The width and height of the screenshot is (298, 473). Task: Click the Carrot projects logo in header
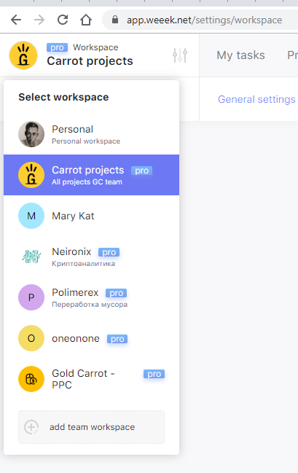click(x=23, y=55)
